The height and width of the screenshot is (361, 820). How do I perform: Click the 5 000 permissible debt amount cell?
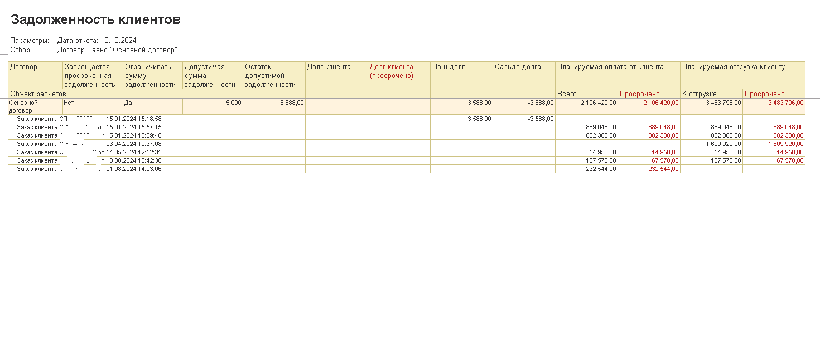233,103
